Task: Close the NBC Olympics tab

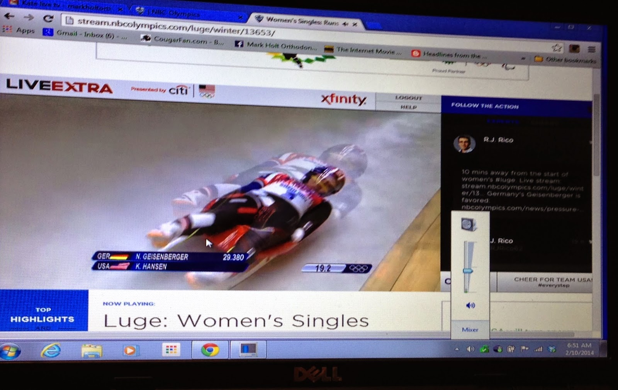Action: point(240,17)
